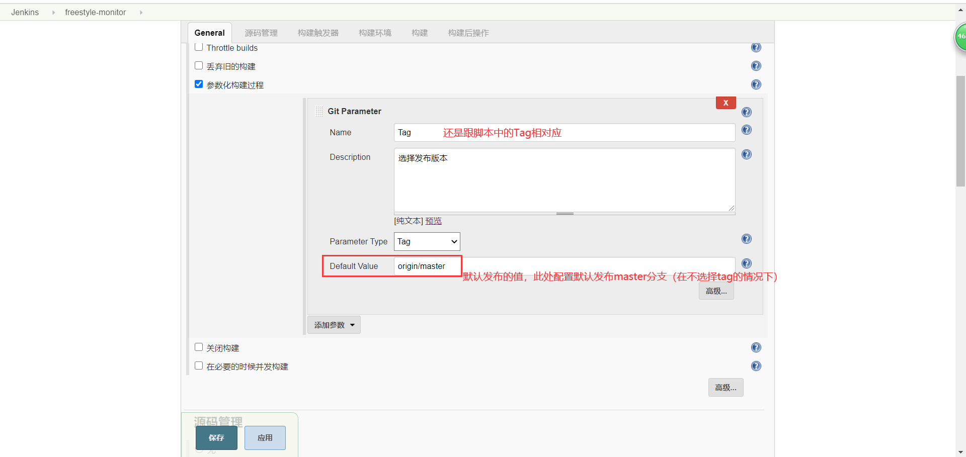This screenshot has height=457, width=966.
Task: Switch to the 构建触发器 tab
Action: pos(318,33)
